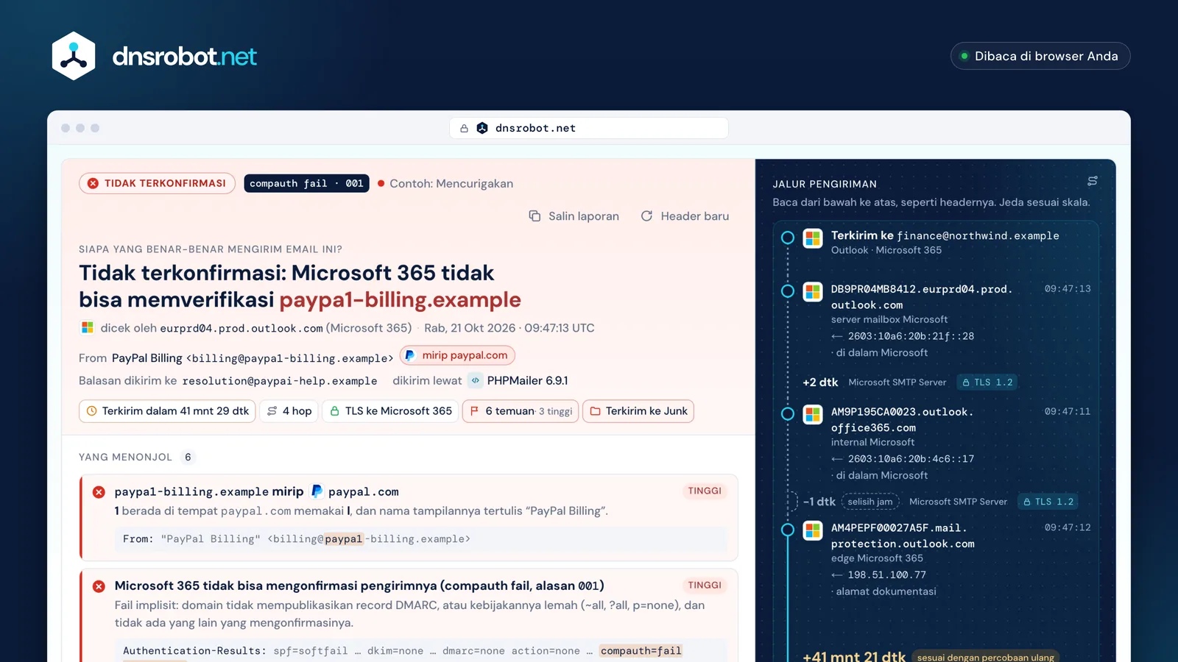Click the PHPMailer code icon
The image size is (1178, 662).
[476, 380]
